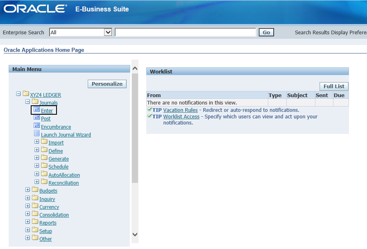Expand the AutoAllocation node
The height and width of the screenshot is (249, 367).
coord(37,174)
